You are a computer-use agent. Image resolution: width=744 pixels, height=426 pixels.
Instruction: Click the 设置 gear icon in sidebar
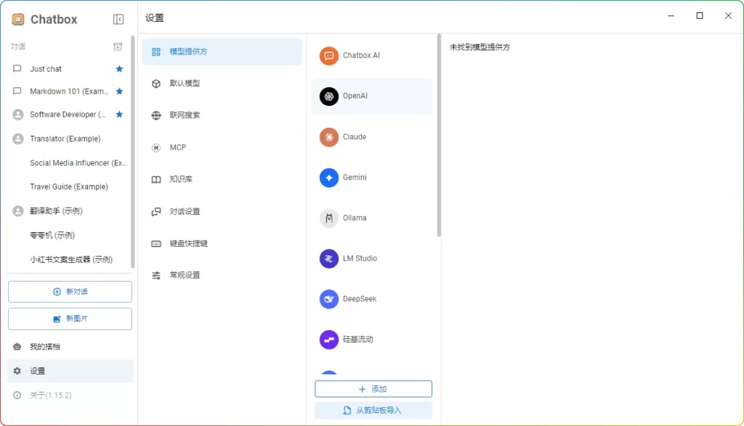[17, 371]
